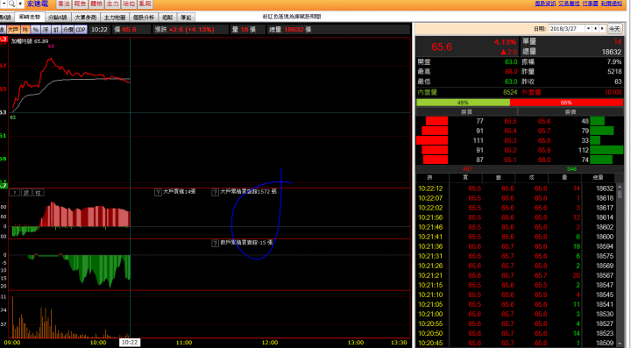Open the 大單券商 tab
Viewport: 631px width, 348px height.
pyautogui.click(x=86, y=18)
